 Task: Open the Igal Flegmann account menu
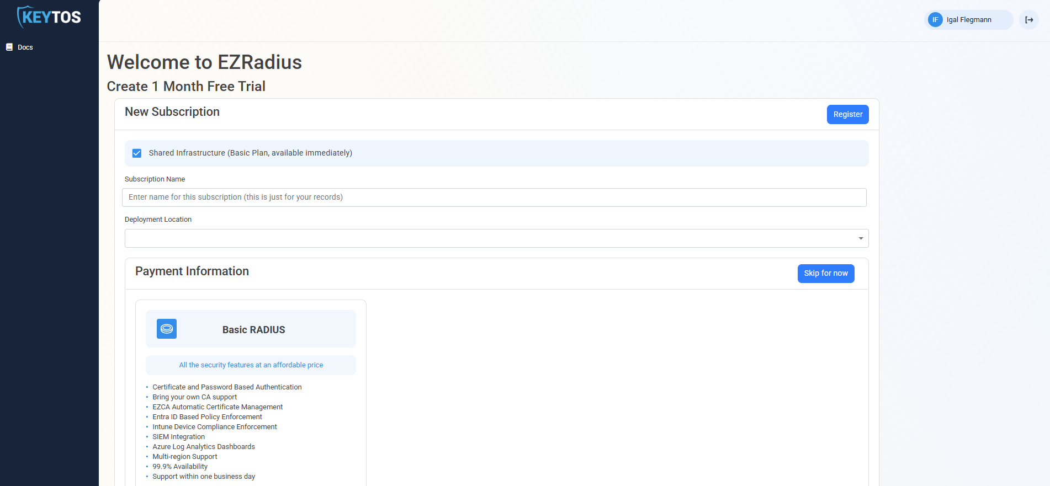pyautogui.click(x=968, y=20)
